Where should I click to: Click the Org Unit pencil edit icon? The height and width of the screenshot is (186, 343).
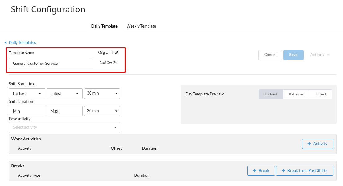point(117,53)
